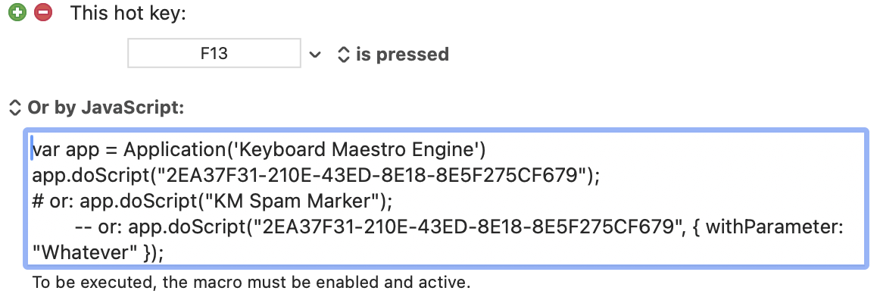This screenshot has width=880, height=297.
Task: Click the green plus add trigger icon
Action: [x=17, y=12]
